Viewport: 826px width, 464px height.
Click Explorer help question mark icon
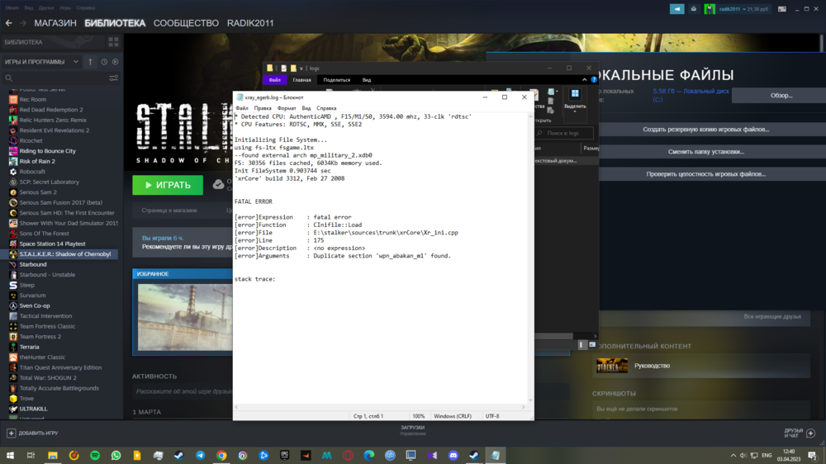click(594, 79)
